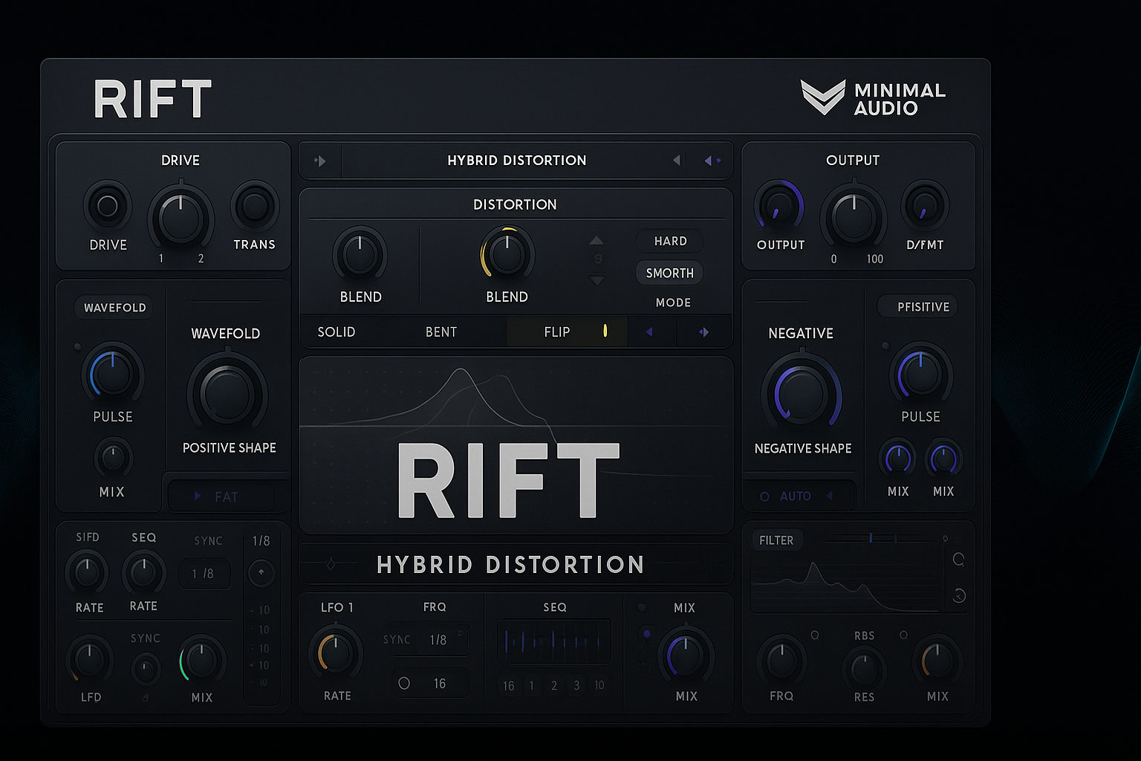Click the up arrow beside the MODE buttons
The width and height of the screenshot is (1141, 761).
point(596,240)
